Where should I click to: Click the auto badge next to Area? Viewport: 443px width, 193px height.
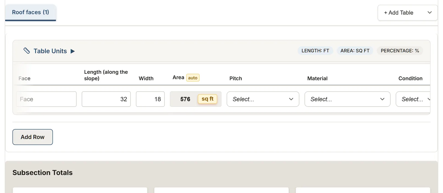pyautogui.click(x=193, y=78)
